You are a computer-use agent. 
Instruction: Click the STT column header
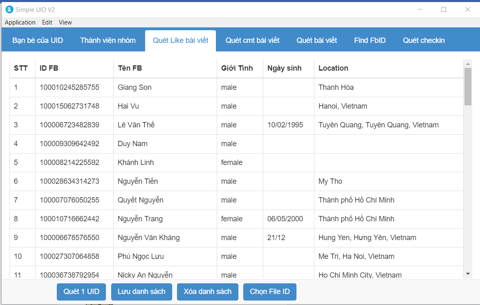click(x=22, y=69)
